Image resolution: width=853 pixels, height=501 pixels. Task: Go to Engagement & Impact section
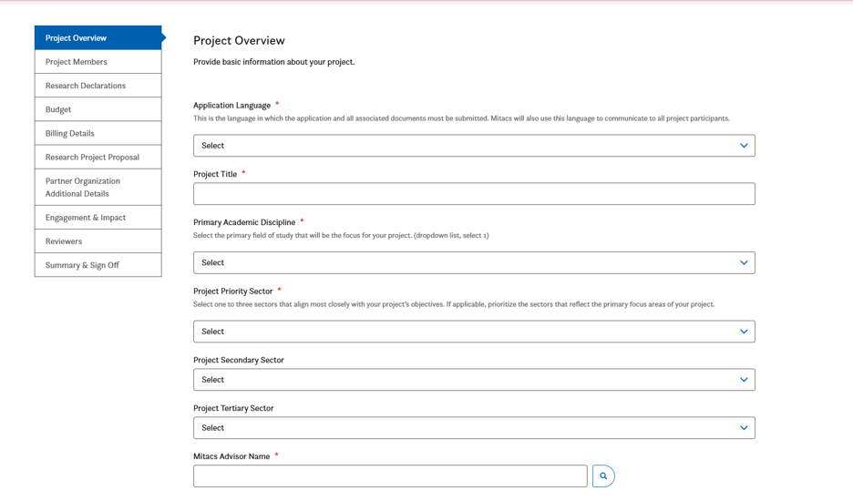(98, 218)
